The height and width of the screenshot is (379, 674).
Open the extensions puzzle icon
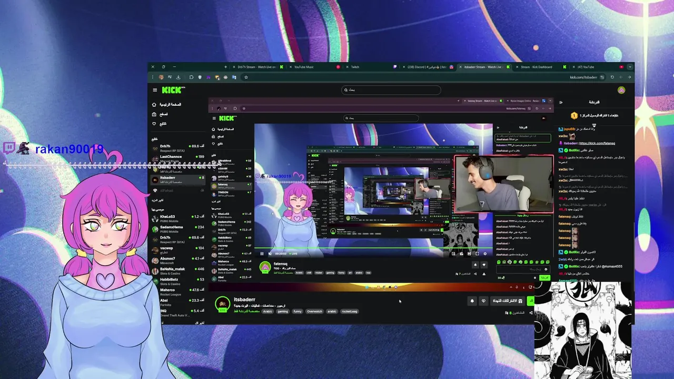pyautogui.click(x=191, y=77)
